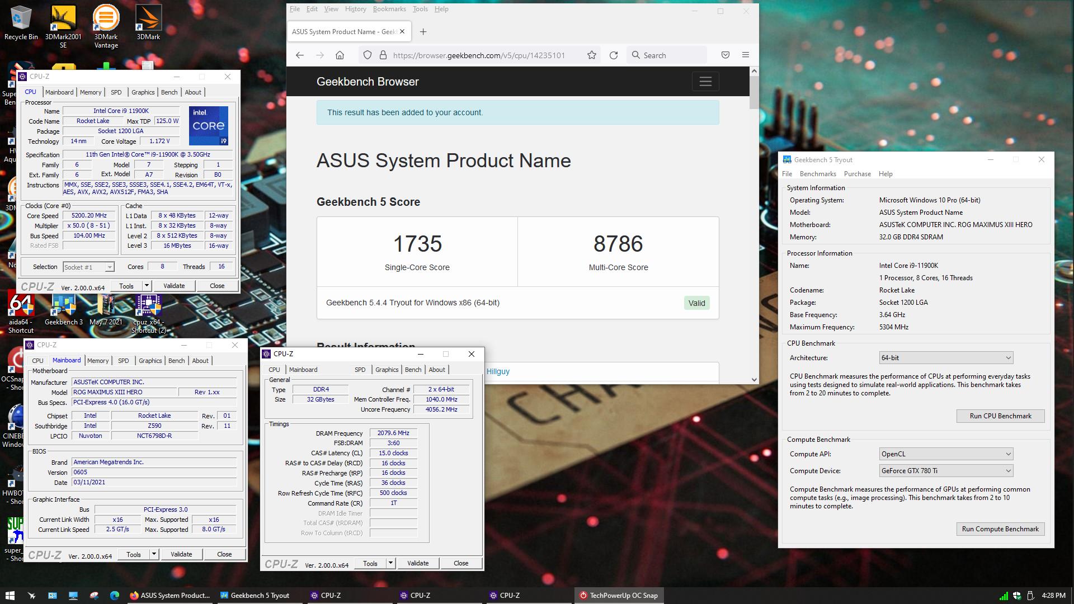The height and width of the screenshot is (604, 1074).
Task: Switch to CPU tab in CPU-Z Memory window
Action: [274, 370]
